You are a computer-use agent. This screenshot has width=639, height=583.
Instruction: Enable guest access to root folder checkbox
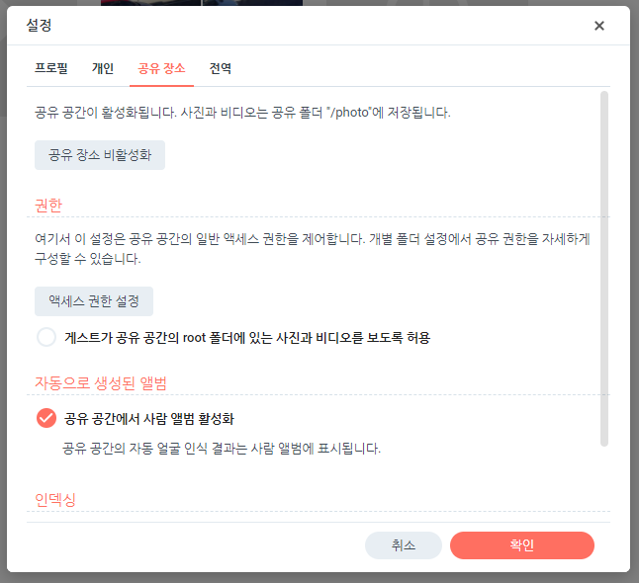[x=46, y=337]
